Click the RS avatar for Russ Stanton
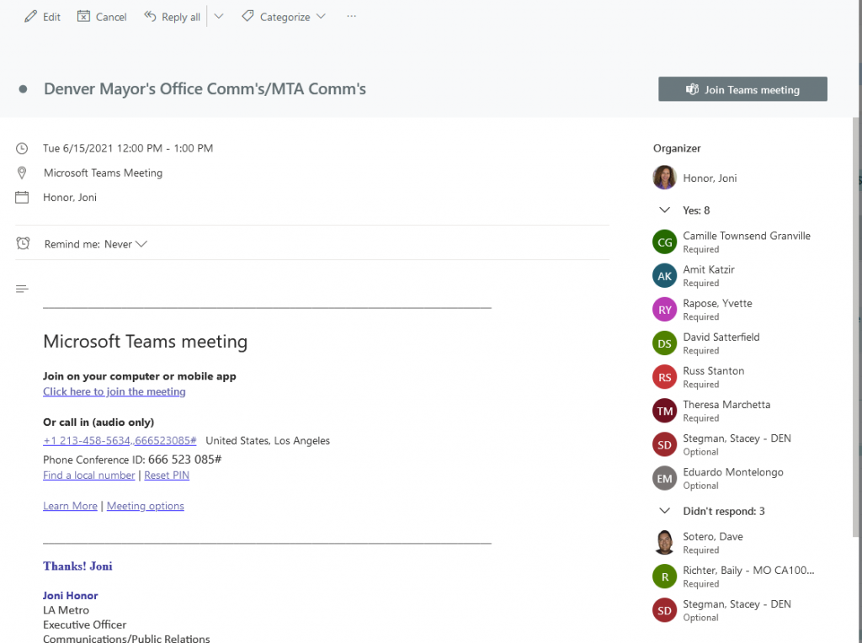This screenshot has height=643, width=862. coord(665,378)
